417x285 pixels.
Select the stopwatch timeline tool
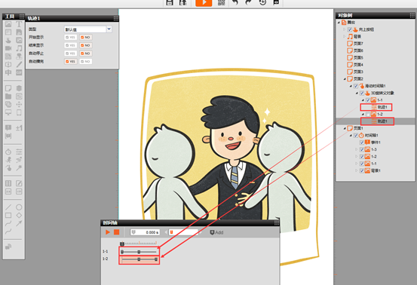coord(8,152)
